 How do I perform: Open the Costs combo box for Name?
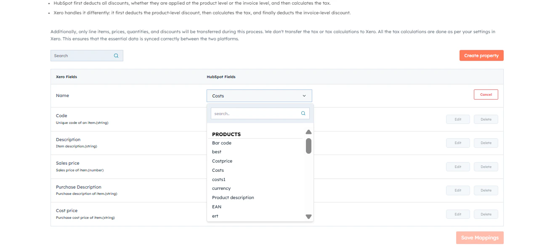(x=259, y=96)
